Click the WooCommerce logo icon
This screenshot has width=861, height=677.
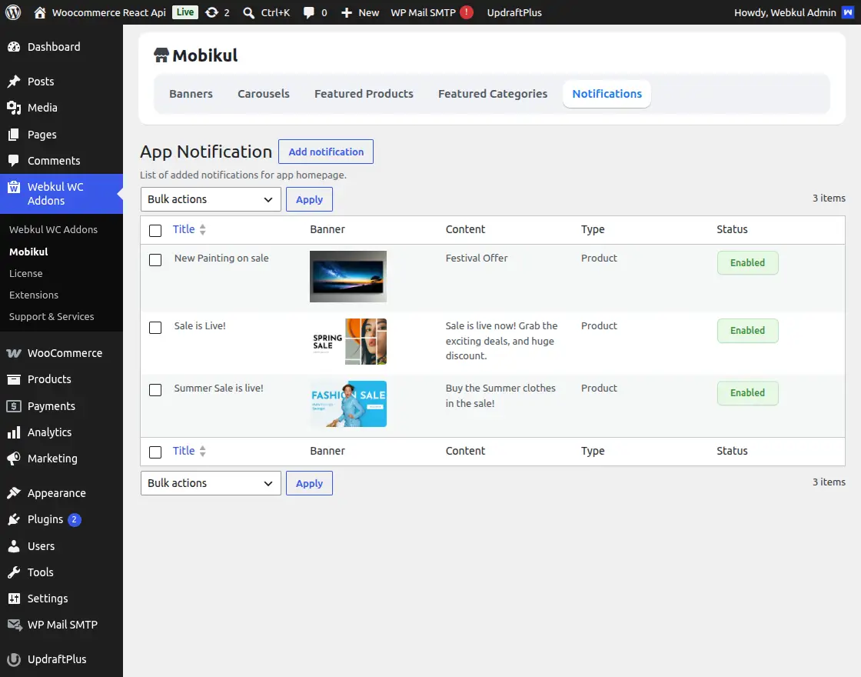(14, 353)
